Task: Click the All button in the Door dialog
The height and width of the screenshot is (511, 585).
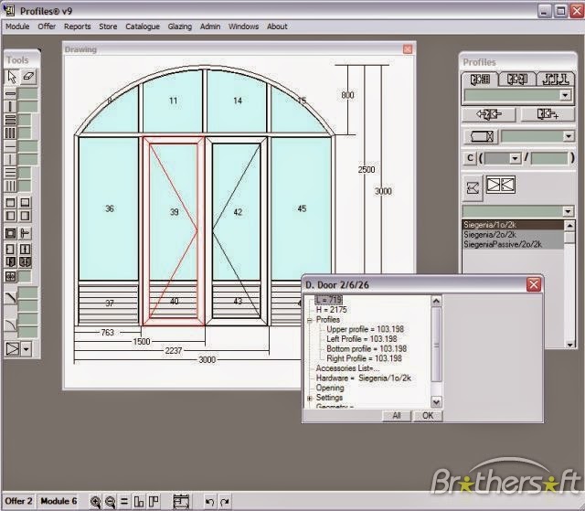Action: point(397,416)
